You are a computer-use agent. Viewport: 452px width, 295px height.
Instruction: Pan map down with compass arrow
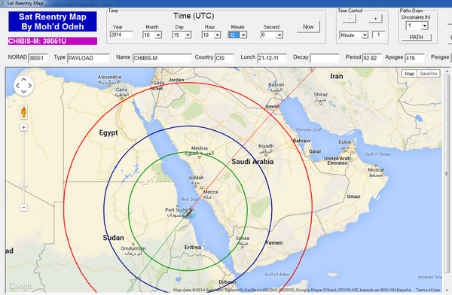(23, 92)
